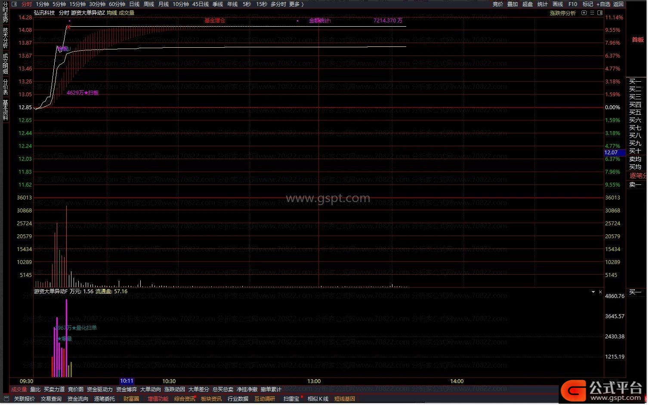The width and height of the screenshot is (649, 405).
Task: Expand the indicator panel dropdown arrow
Action: (x=593, y=292)
